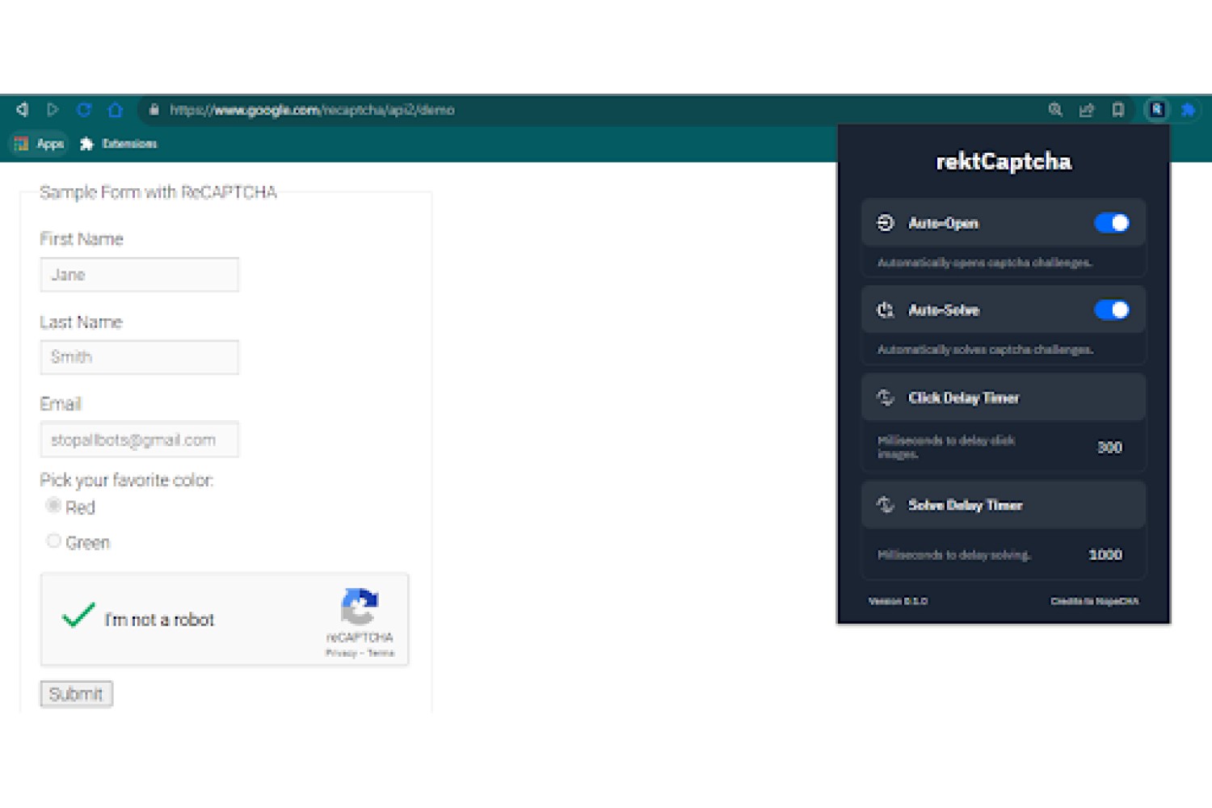1212x808 pixels.
Task: Click the Auto-Solve label
Action: pos(944,310)
